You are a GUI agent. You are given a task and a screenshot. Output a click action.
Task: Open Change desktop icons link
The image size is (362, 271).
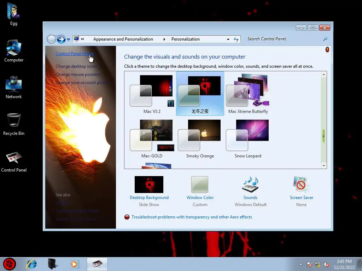(x=76, y=66)
